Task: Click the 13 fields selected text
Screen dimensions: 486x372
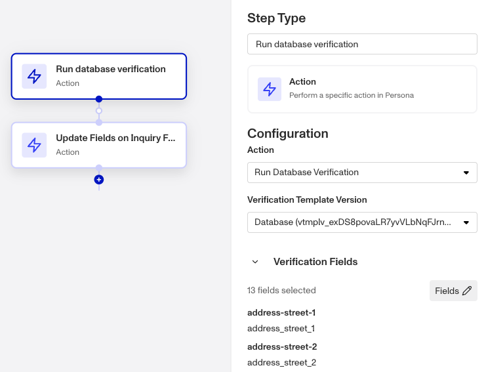Action: coord(281,290)
